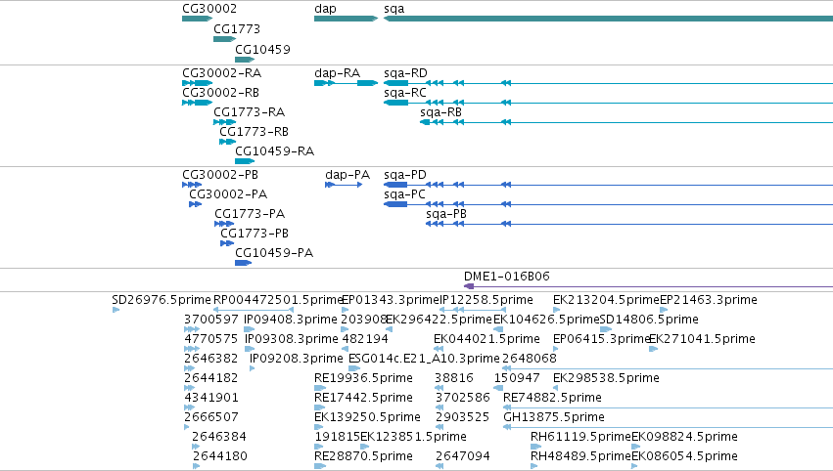Image resolution: width=833 pixels, height=471 pixels.
Task: Click the CG1773 gene feature
Action: [x=224, y=39]
